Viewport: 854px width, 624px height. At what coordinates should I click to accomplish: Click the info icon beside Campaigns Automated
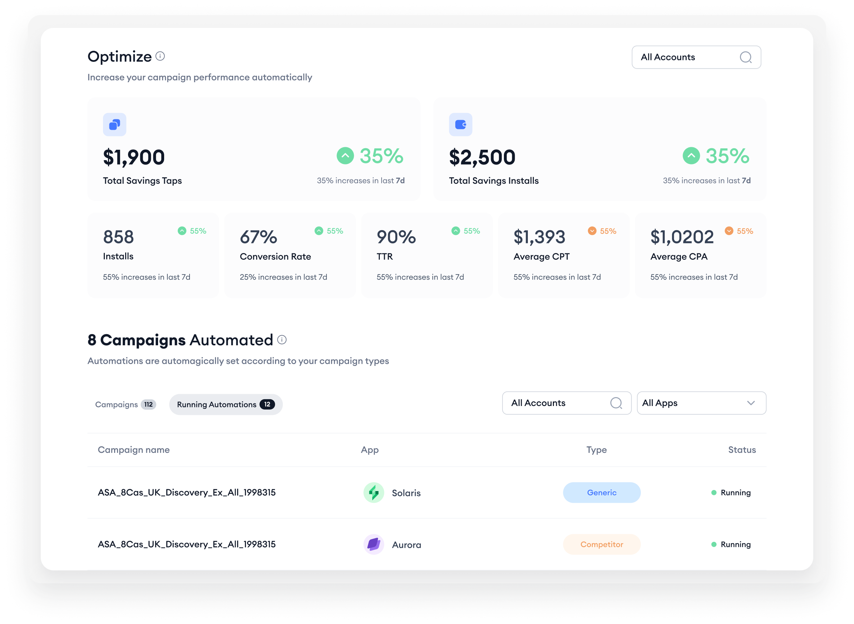282,340
